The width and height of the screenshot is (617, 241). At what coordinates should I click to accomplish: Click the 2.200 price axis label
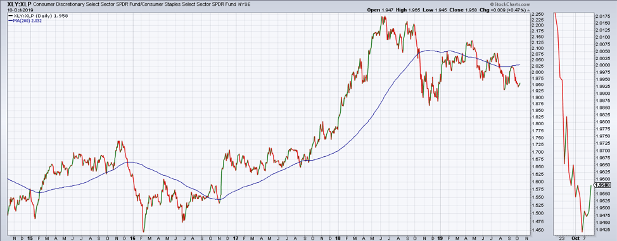(537, 26)
